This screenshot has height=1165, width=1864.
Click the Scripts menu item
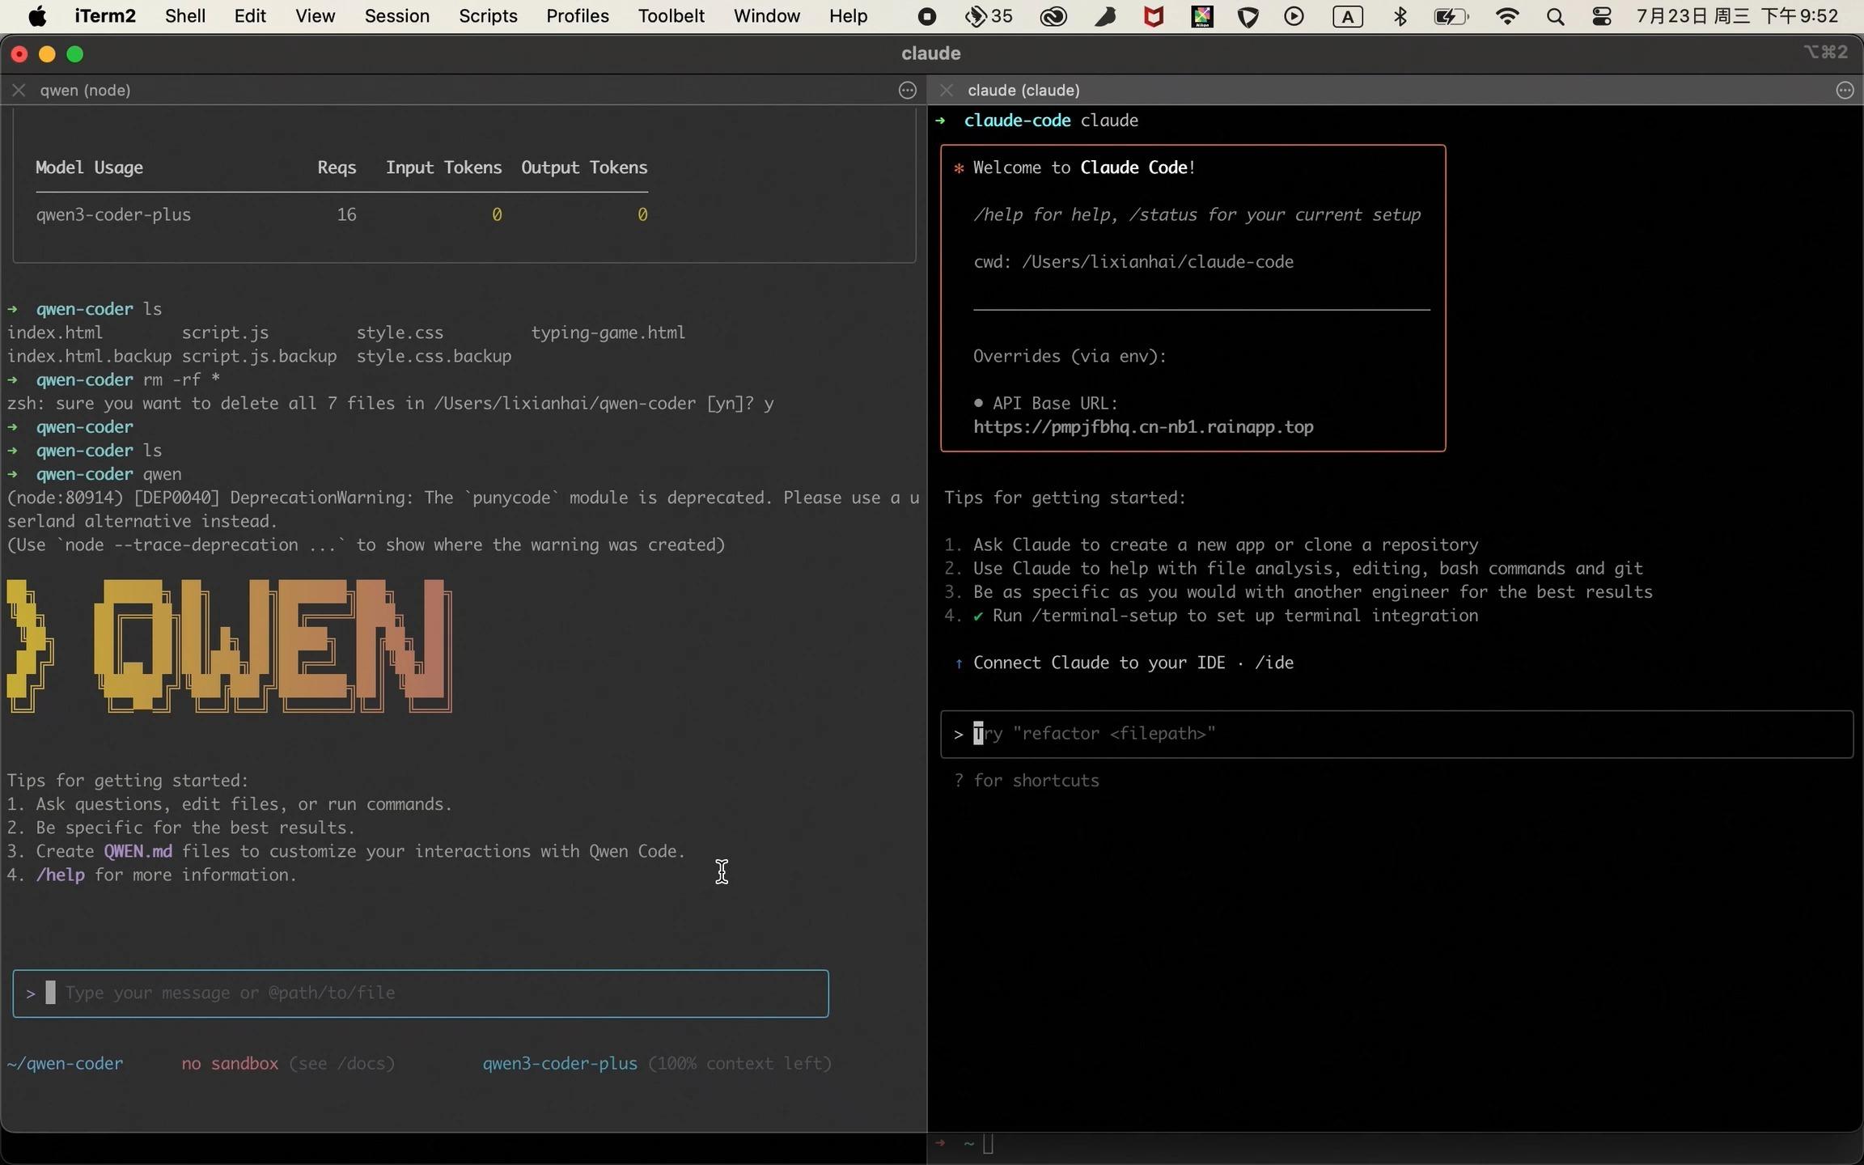(488, 16)
